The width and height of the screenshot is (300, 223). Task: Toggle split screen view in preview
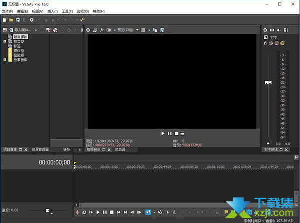click(x=109, y=30)
